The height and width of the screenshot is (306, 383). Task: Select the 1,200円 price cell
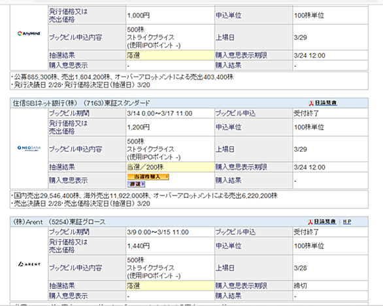[x=170, y=127]
